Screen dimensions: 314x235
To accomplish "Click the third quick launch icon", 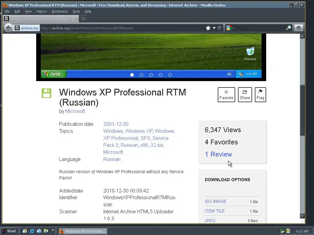I will coord(39,231).
